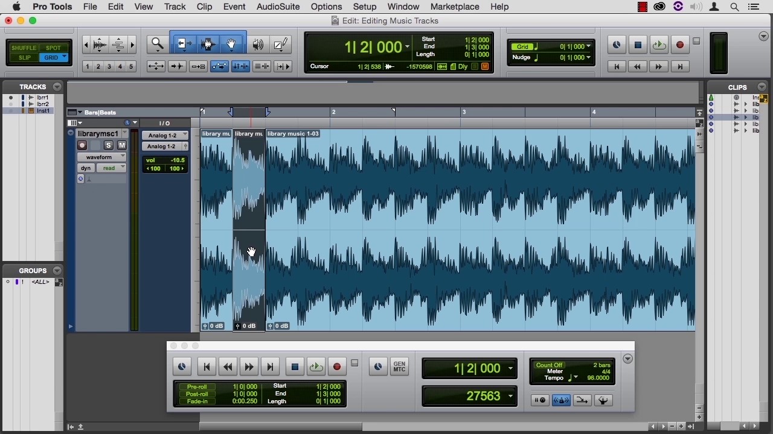Stop playback in the top toolbar
This screenshot has width=773, height=434.
[x=638, y=45]
